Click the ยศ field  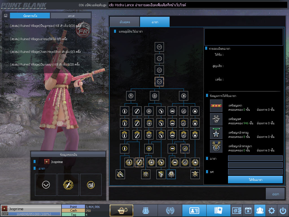click(255, 172)
